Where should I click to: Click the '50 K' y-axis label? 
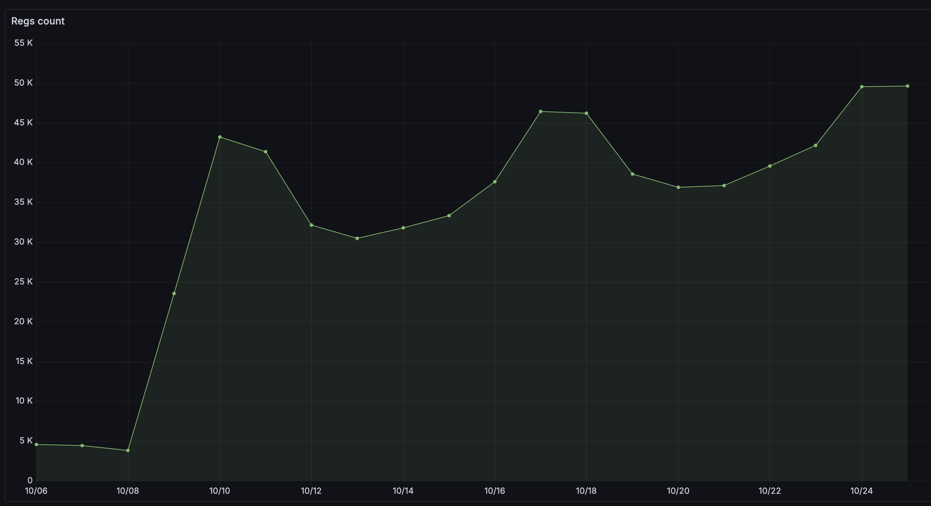(x=23, y=83)
